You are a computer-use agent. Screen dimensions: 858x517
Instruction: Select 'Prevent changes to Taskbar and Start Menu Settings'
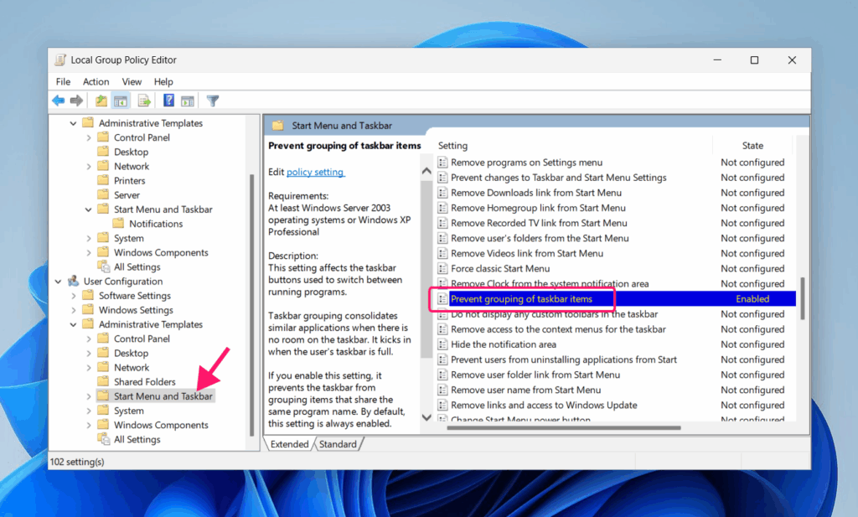[559, 178]
